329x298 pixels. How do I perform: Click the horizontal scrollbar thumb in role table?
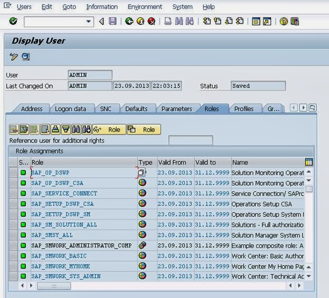[x=54, y=286]
